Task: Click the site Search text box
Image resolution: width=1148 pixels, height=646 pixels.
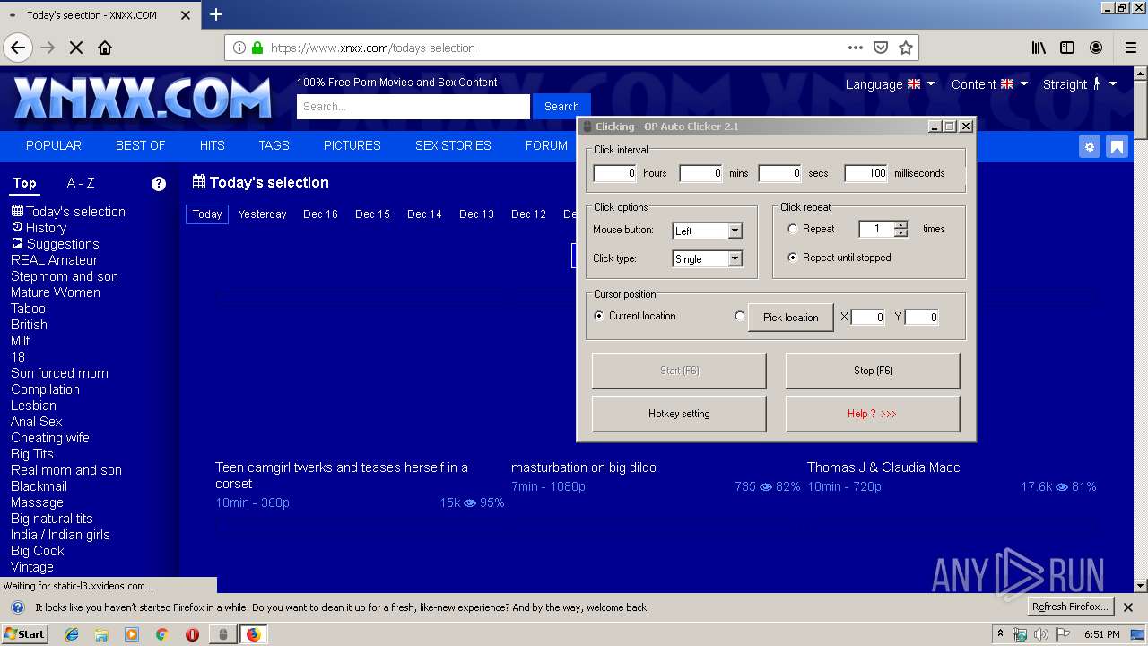Action: click(x=413, y=106)
